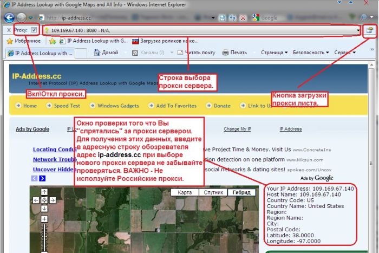The height and width of the screenshot is (253, 379).
Task: Stop loading with the red X icon
Action: (243, 18)
